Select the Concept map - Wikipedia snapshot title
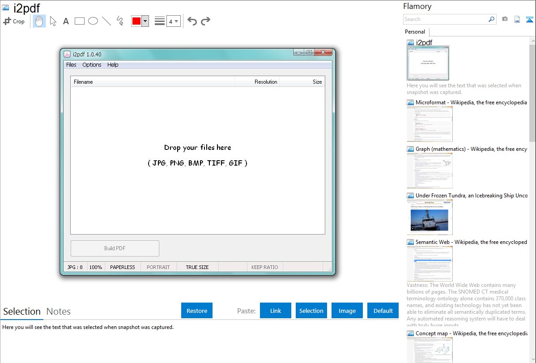The width and height of the screenshot is (536, 363). tap(471, 333)
